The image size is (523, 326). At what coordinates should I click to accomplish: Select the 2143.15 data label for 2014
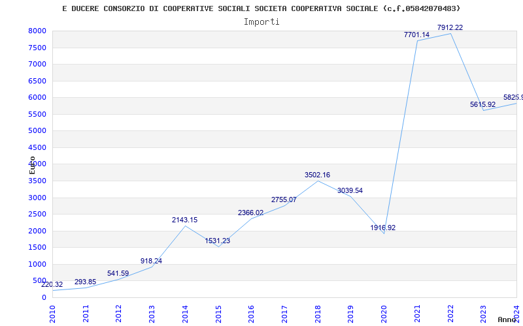tap(184, 220)
